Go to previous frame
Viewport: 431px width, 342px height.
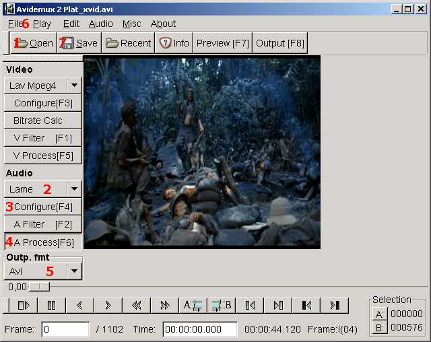pos(79,305)
